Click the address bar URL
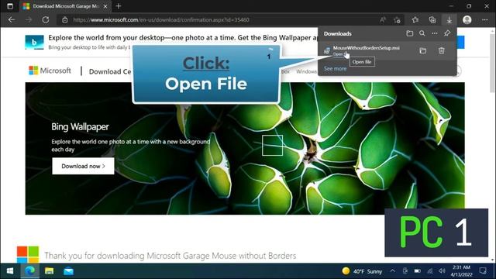Screen dimensions: 496x279 tap(161, 19)
